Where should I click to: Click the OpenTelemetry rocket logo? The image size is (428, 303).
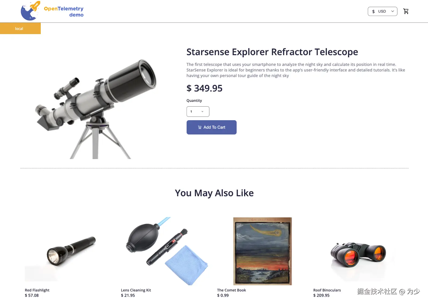tap(30, 11)
